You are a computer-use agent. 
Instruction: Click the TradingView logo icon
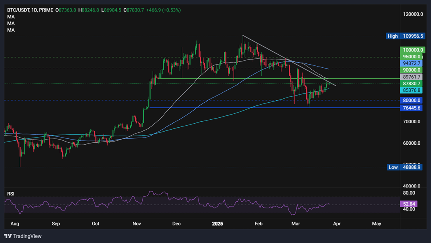pyautogui.click(x=8, y=236)
